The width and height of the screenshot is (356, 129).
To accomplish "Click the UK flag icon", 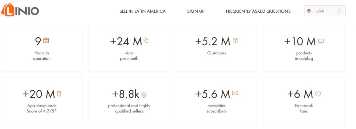I will [309, 11].
